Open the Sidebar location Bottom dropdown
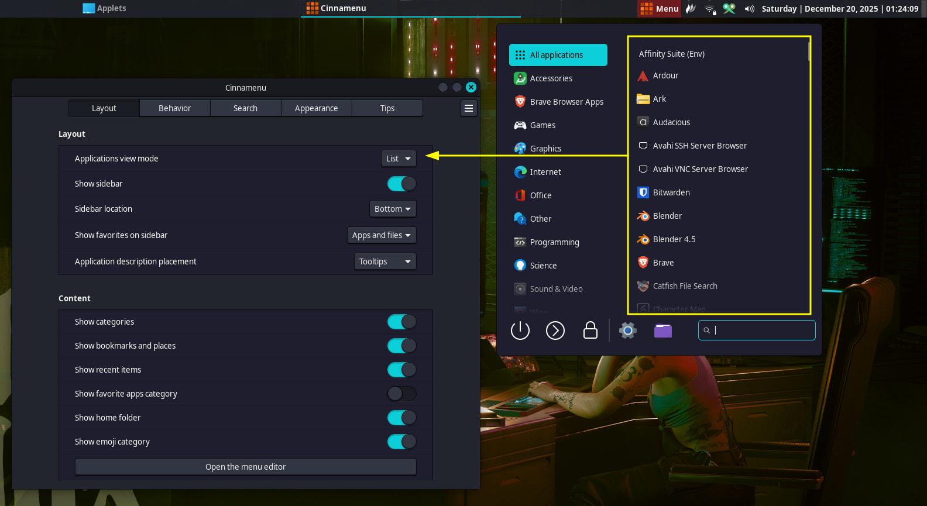The width and height of the screenshot is (927, 506). (392, 209)
